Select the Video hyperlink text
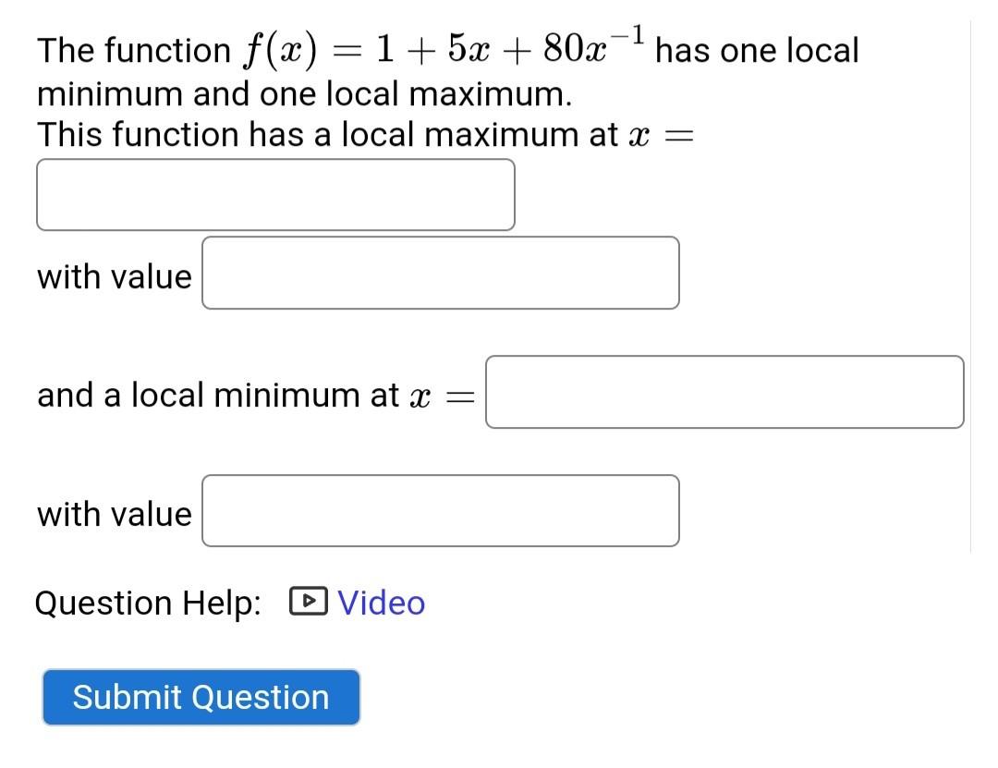Viewport: 998px width, 768px height. click(x=381, y=603)
